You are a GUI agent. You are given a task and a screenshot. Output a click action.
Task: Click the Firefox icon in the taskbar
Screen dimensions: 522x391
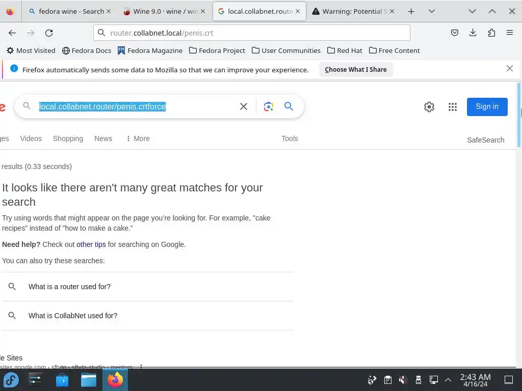click(115, 380)
